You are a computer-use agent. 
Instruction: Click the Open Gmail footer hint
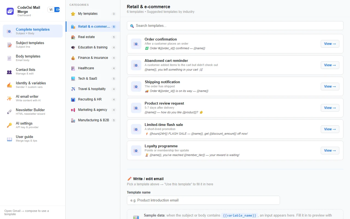point(27,212)
